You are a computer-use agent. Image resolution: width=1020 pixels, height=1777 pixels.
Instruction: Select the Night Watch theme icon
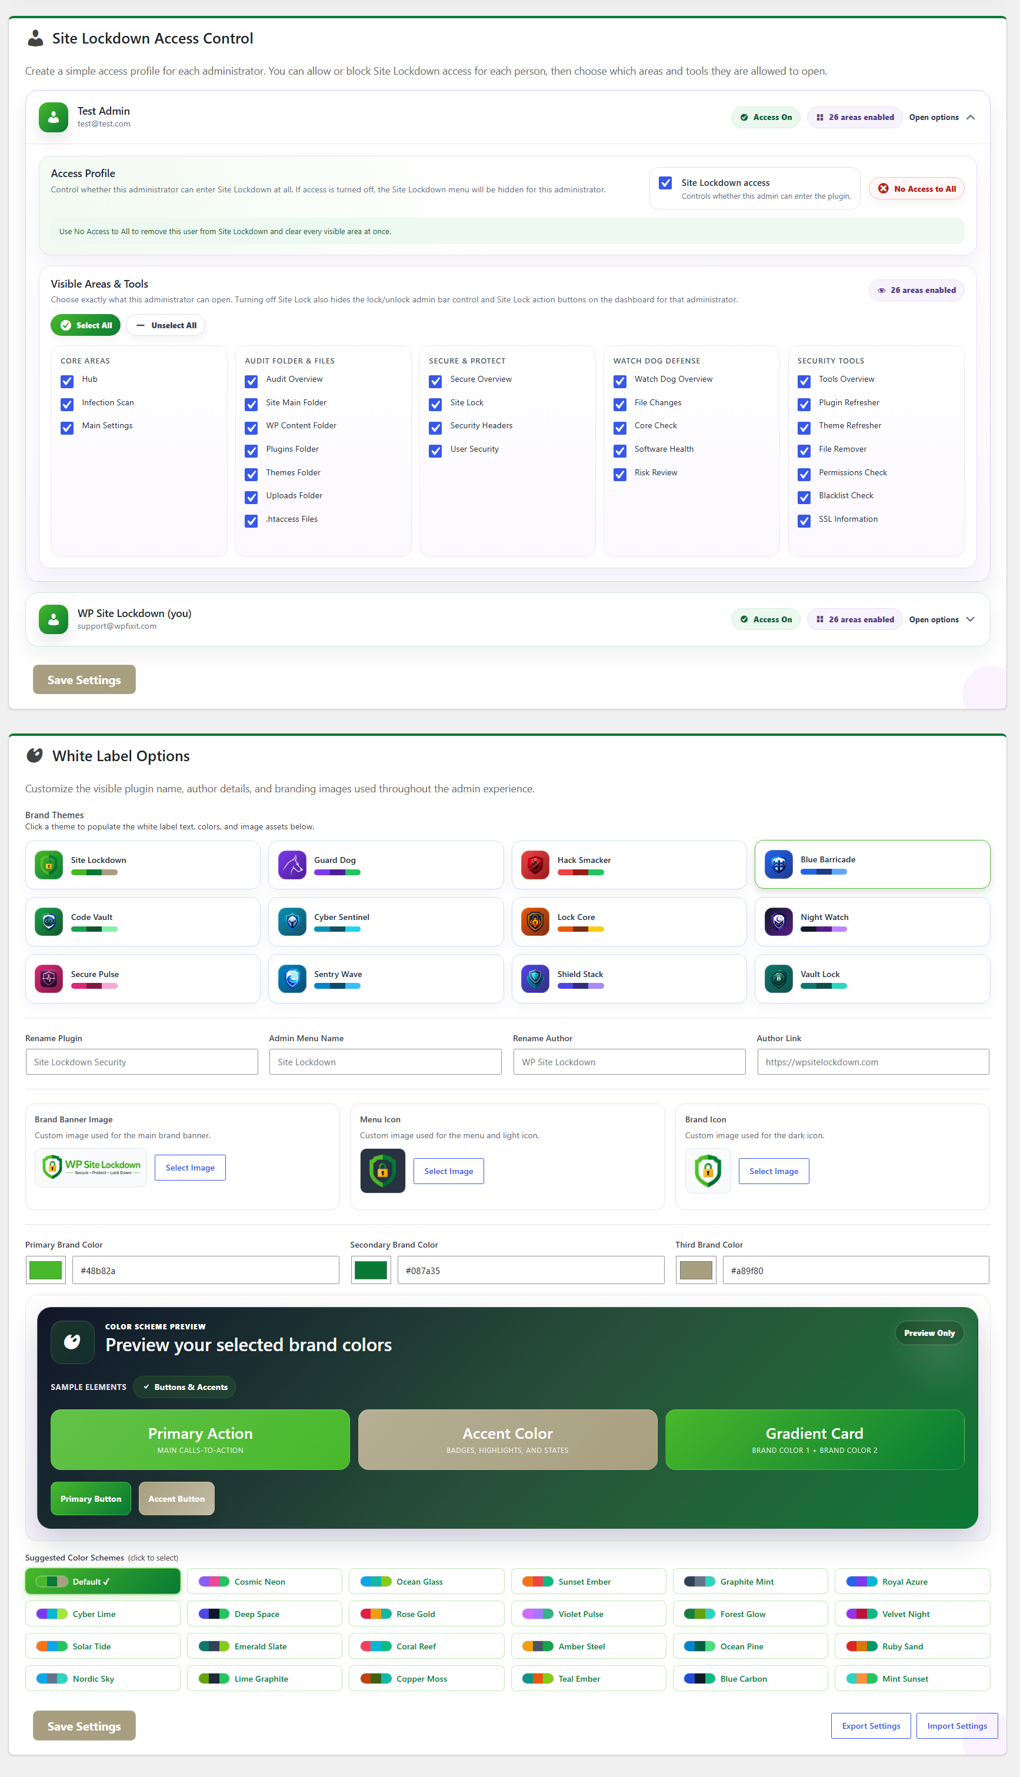[778, 922]
